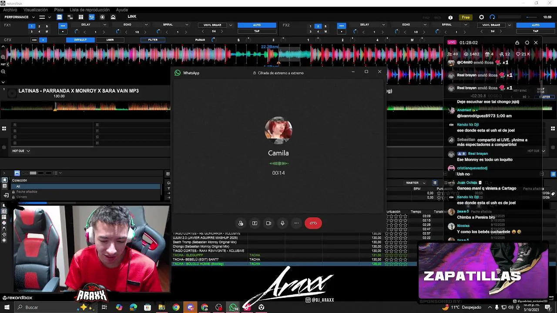Open rekordbox settings gear icon
Image resolution: width=557 pixels, height=313 pixels.
point(481,17)
